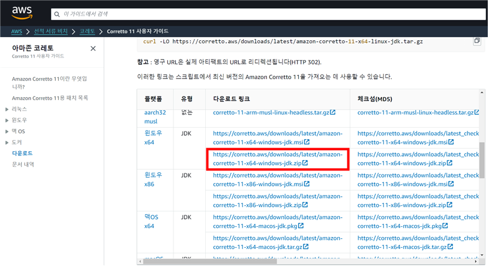The width and height of the screenshot is (489, 267).
Task: Open 'Amazon Corretto 11용 패치 목록' sidebar item
Action: click(50, 98)
